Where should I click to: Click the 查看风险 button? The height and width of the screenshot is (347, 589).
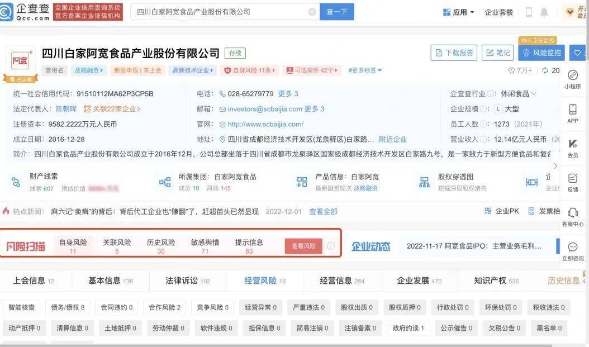click(303, 246)
